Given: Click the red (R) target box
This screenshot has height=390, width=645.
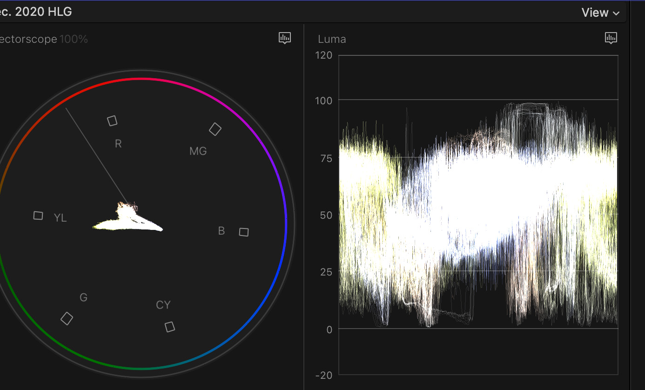Looking at the screenshot, I should 112,121.
